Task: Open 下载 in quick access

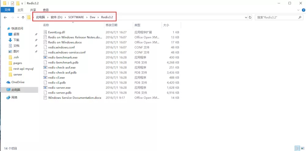Action: (x=16, y=40)
